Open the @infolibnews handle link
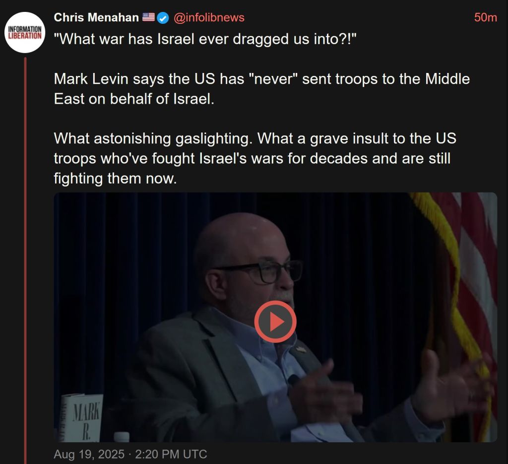508x464 pixels. pos(209,17)
